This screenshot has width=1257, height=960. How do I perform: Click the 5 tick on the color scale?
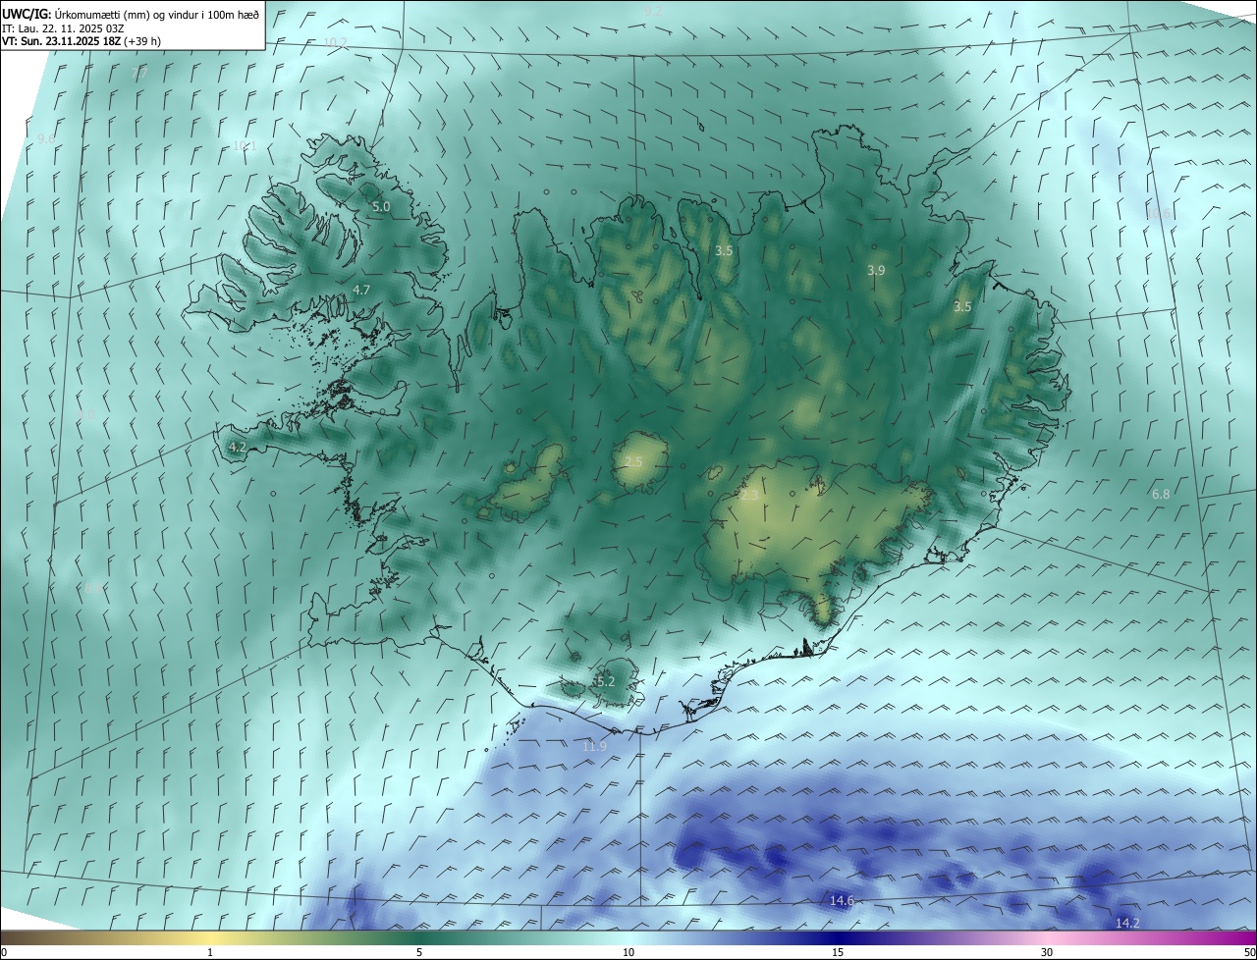(419, 952)
